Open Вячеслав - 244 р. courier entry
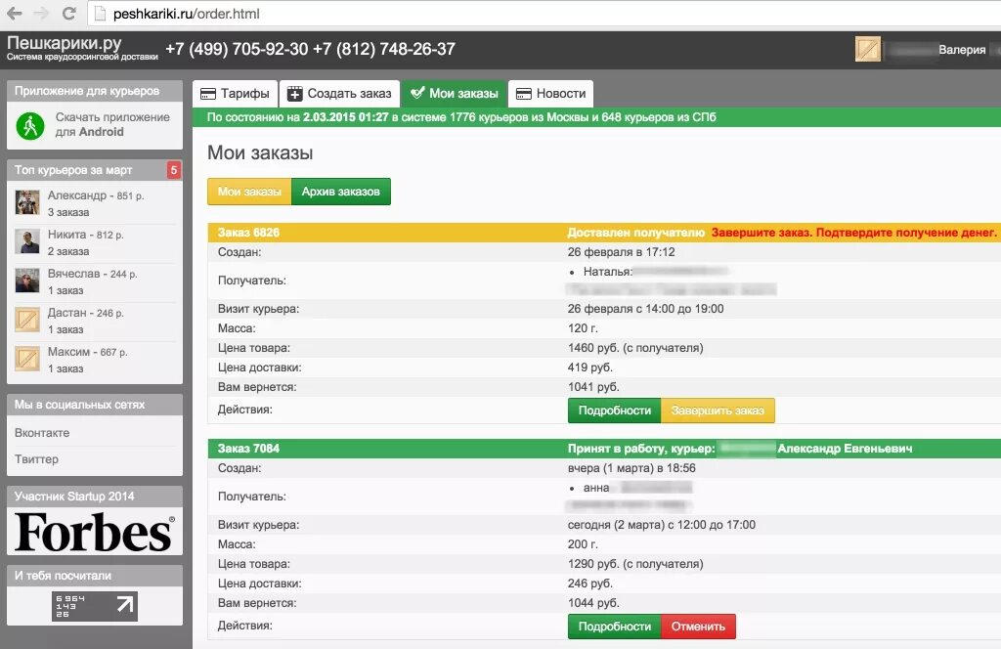 point(93,273)
